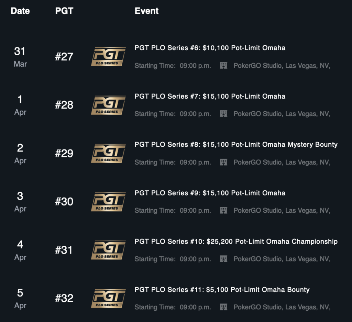The width and height of the screenshot is (352, 322).
Task: Click the PGT column header
Action: pyautogui.click(x=64, y=11)
